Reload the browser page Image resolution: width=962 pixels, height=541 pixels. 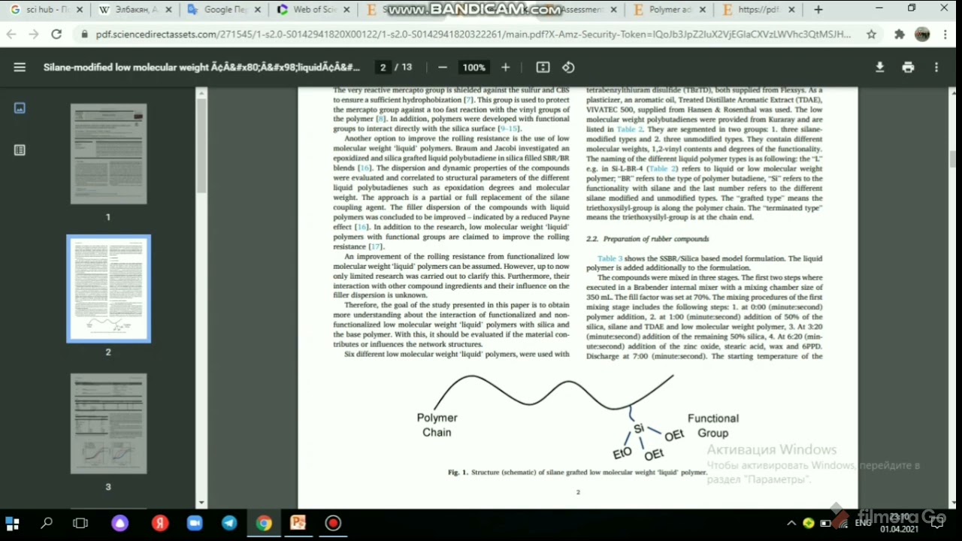click(x=56, y=35)
